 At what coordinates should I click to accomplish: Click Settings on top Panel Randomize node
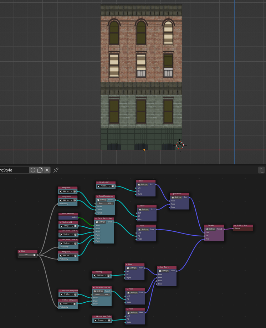tap(102, 200)
